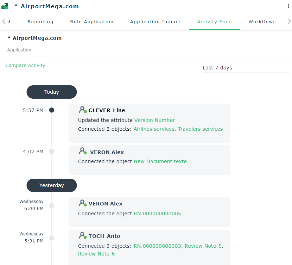Select the Workflows tab
292x265 pixels.
pyautogui.click(x=262, y=22)
